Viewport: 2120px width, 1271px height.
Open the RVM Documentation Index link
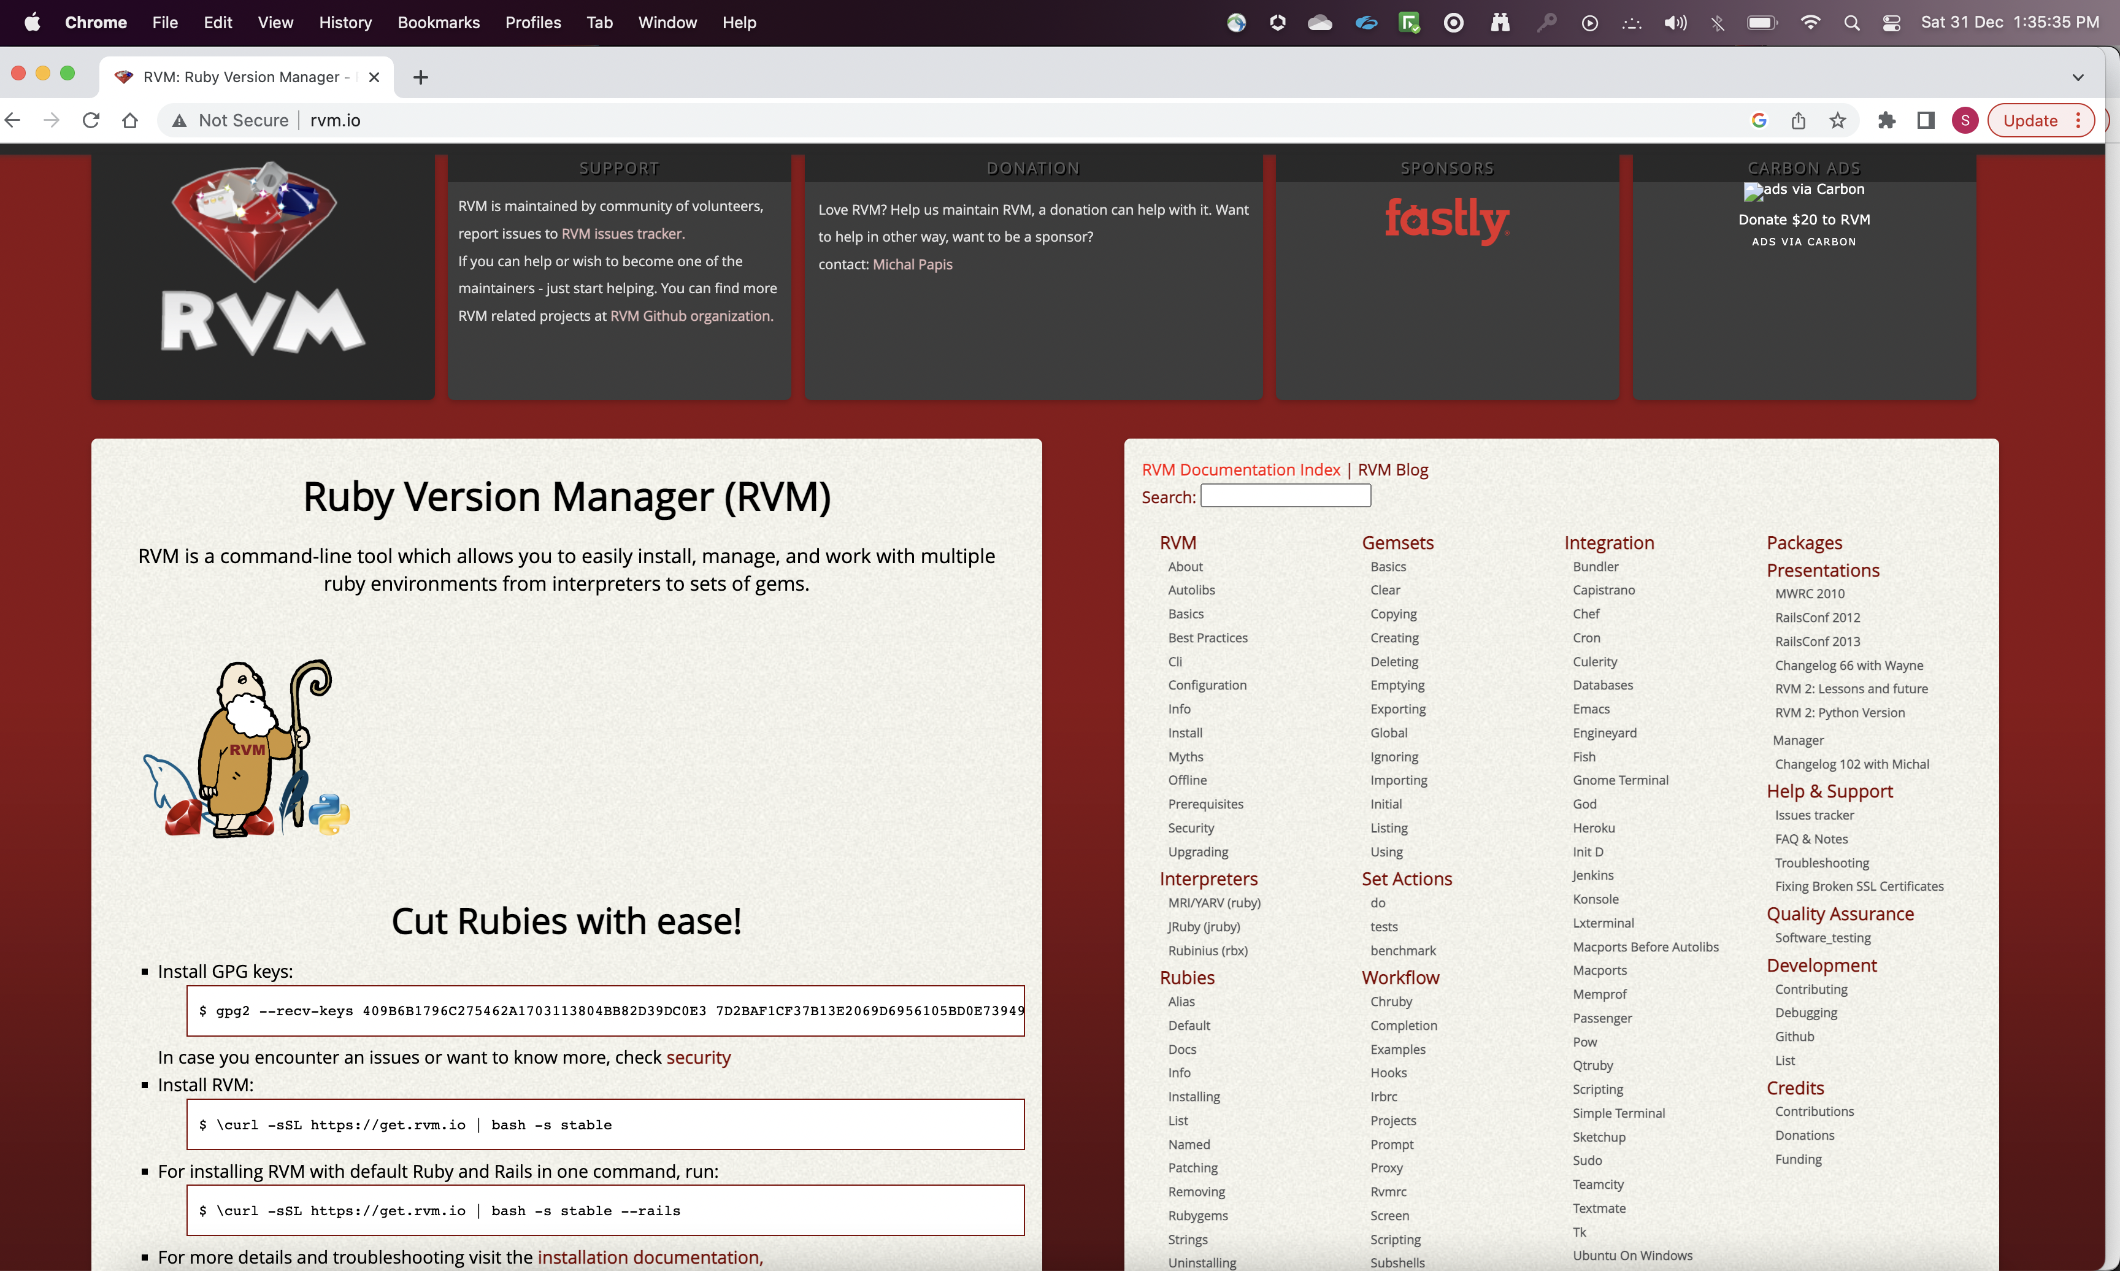[x=1241, y=470]
